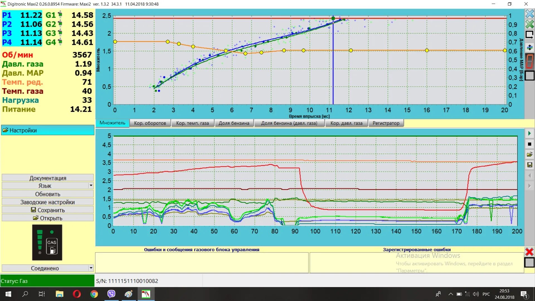Screen dimensions: 535x301
Task: Click the green X icon in the side toolbar
Action: pos(529,24)
